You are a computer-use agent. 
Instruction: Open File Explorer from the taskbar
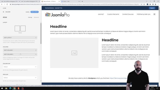tap(6, 88)
